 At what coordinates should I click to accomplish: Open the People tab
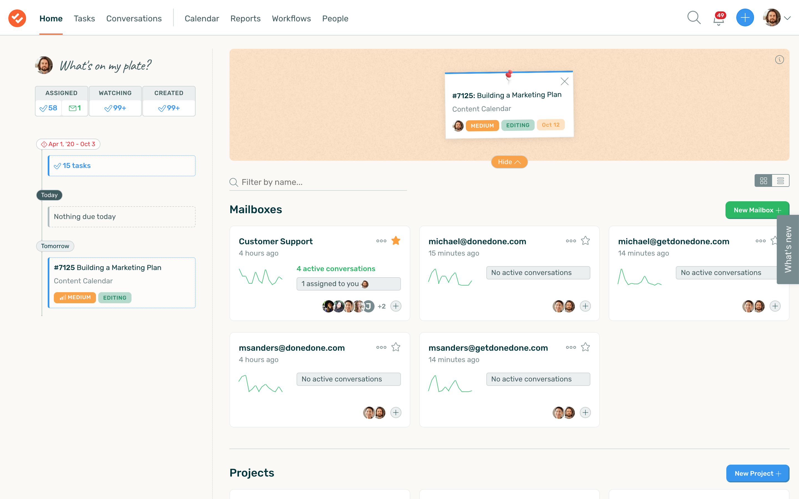[335, 19]
